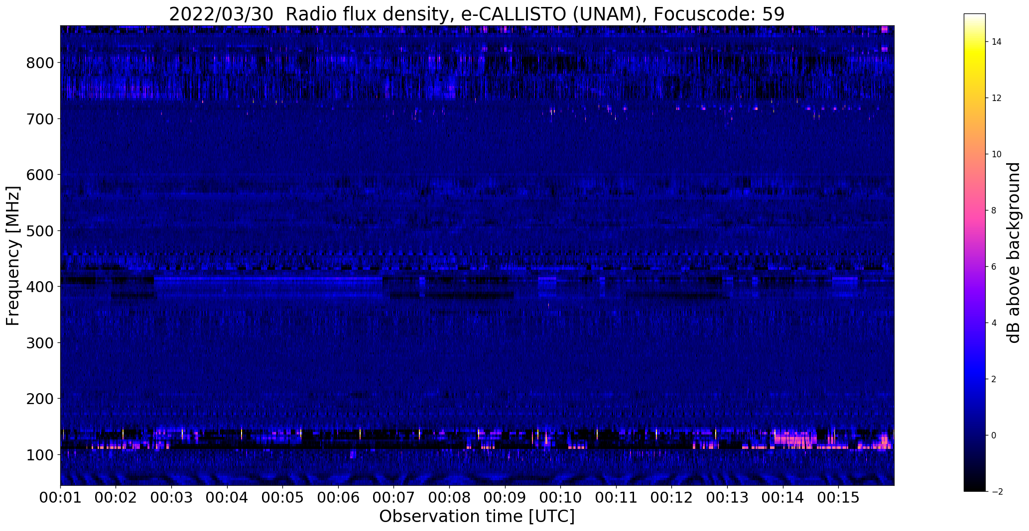Click the 00:15 time tick label

(838, 498)
